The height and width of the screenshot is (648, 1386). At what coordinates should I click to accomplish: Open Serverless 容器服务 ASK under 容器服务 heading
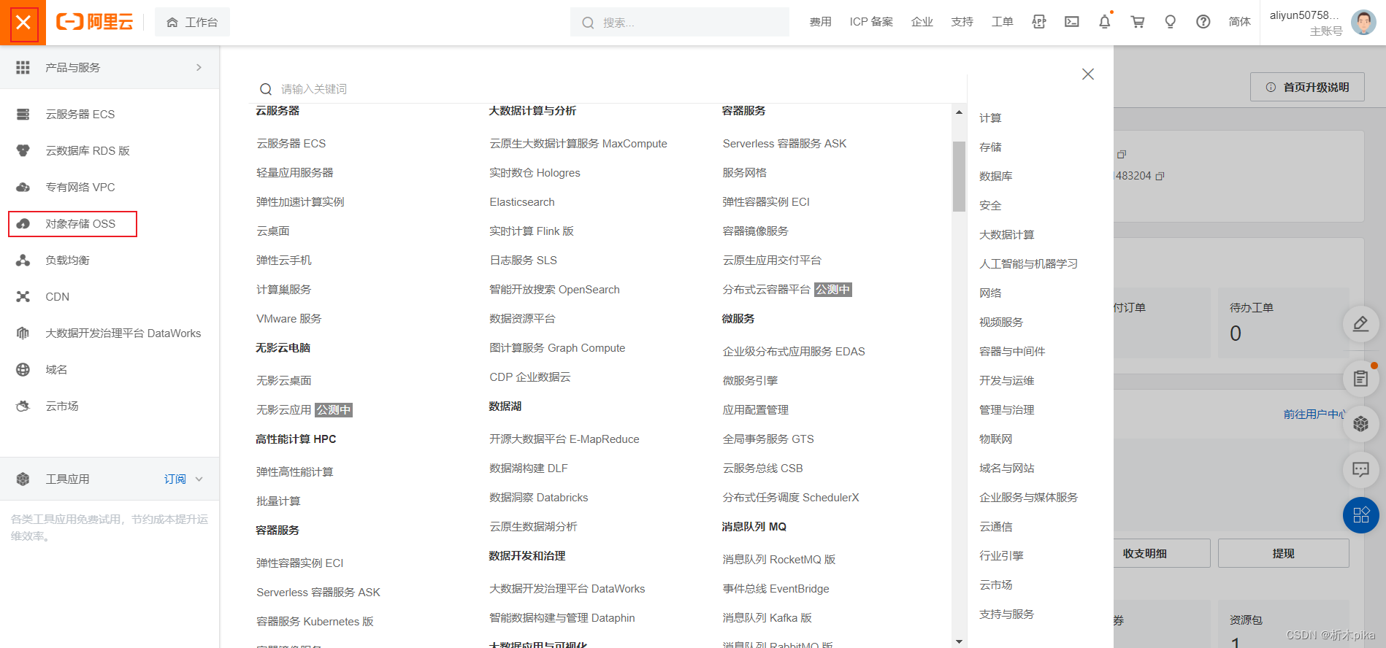coord(784,143)
